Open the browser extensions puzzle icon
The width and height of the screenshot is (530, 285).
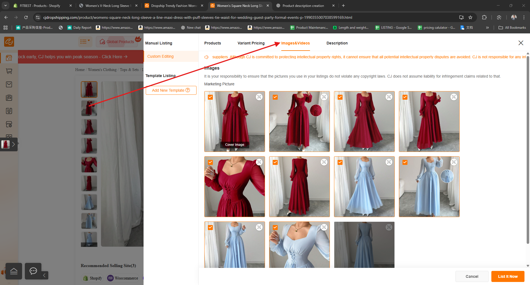point(484,17)
